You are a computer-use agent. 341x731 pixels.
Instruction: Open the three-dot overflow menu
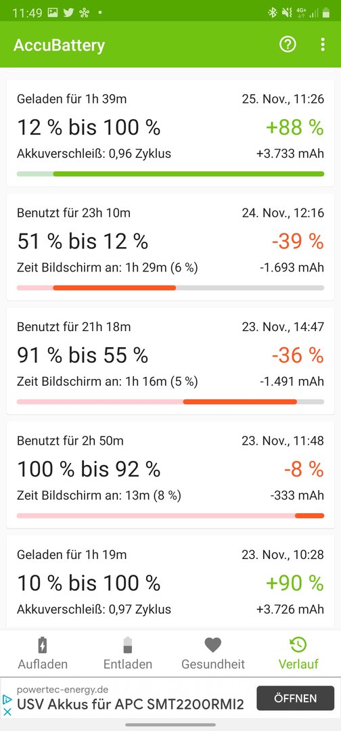322,45
